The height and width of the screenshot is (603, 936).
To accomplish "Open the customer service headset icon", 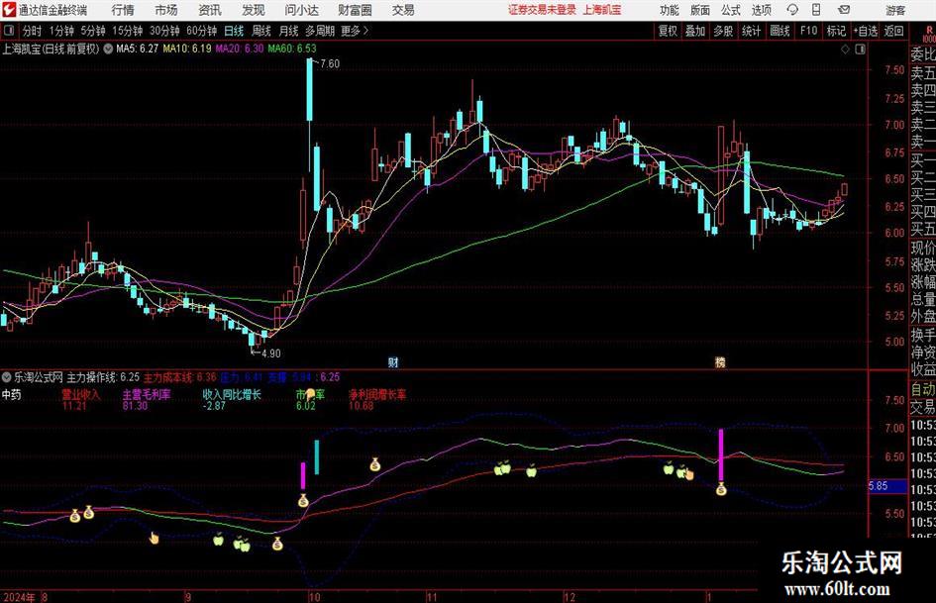I will 791,10.
